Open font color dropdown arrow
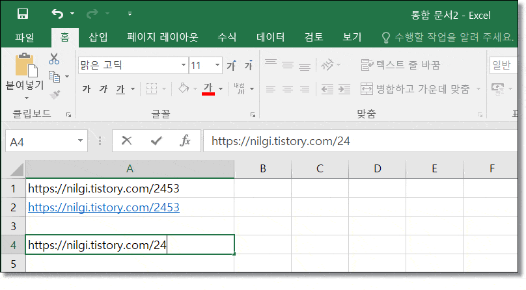Image resolution: width=526 pixels, height=290 pixels. (221, 89)
